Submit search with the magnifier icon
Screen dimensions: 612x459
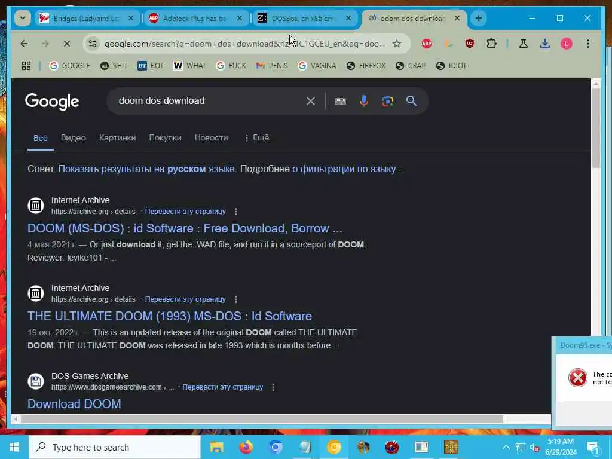click(x=411, y=101)
